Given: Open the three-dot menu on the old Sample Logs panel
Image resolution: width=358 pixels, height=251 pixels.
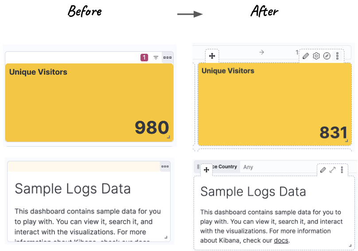Looking at the screenshot, I should tap(165, 167).
